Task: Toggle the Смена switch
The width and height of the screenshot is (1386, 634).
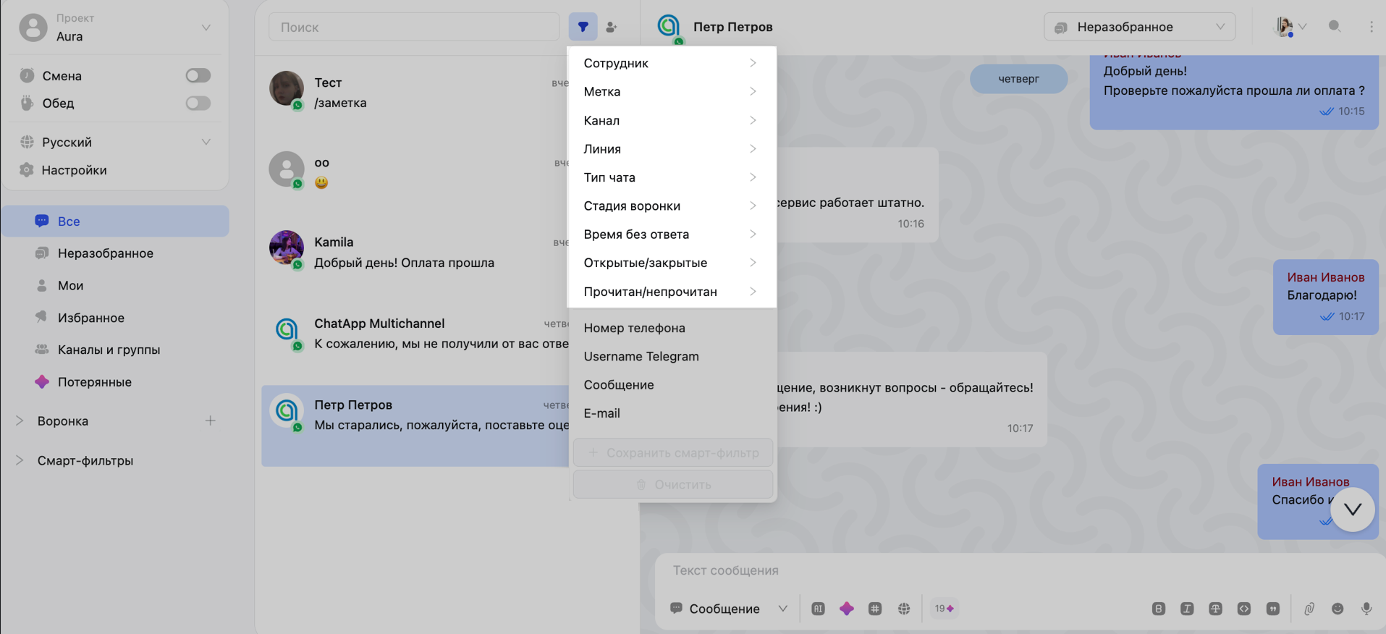Action: pos(198,75)
